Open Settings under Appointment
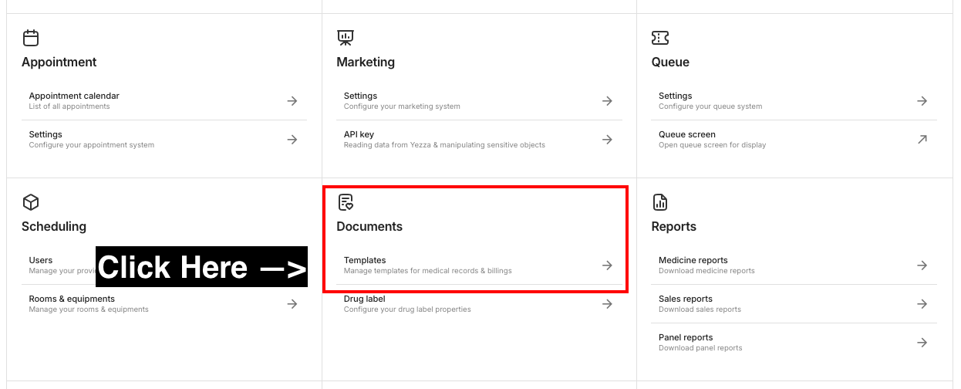The image size is (961, 389). (x=164, y=140)
